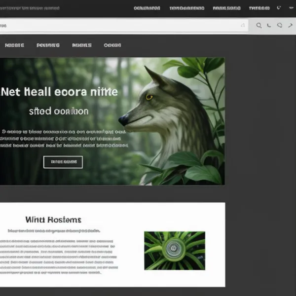
Task: Open the second link in the top dark navigation
Action: [x=187, y=8]
